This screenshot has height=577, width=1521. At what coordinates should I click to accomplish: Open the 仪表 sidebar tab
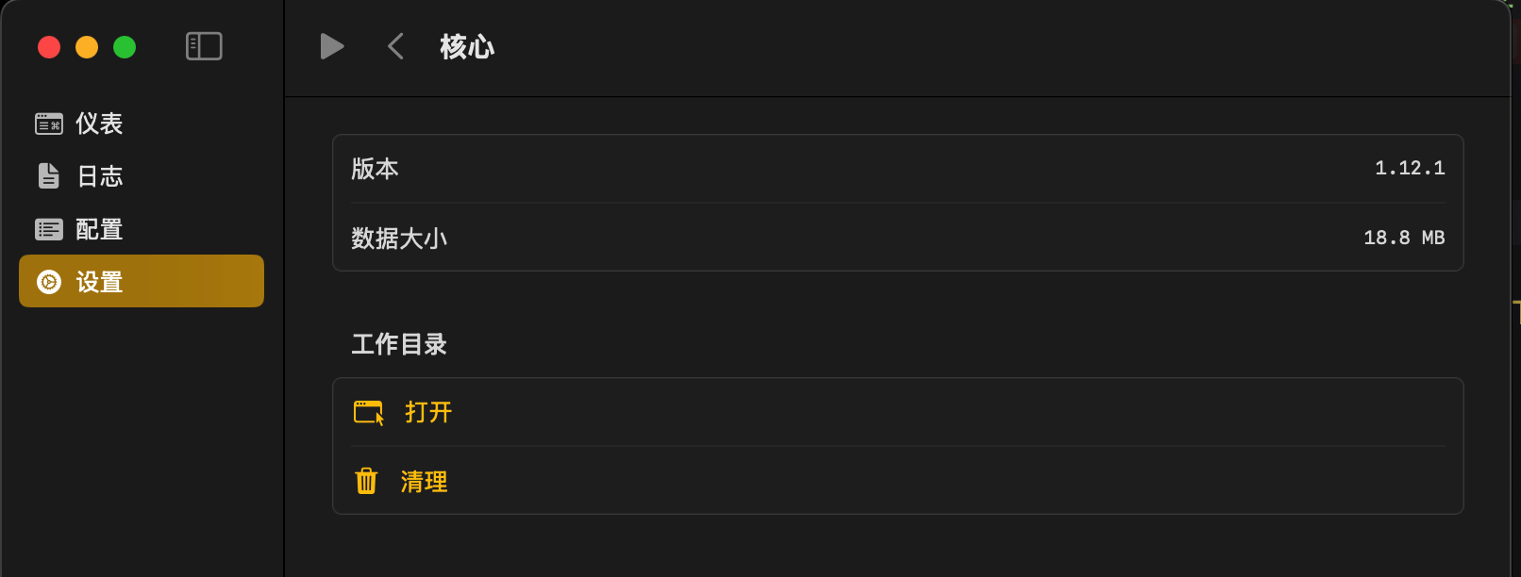99,124
